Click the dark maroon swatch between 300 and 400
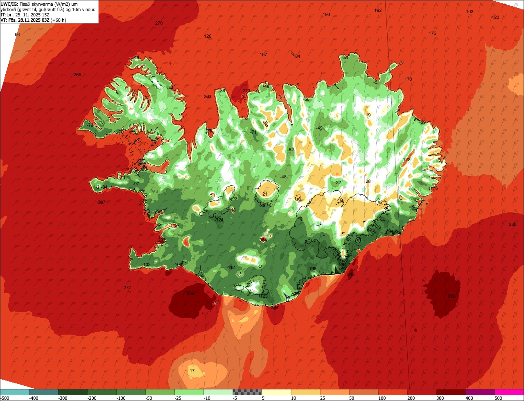Image resolution: width=524 pixels, height=401 pixels. 450,392
